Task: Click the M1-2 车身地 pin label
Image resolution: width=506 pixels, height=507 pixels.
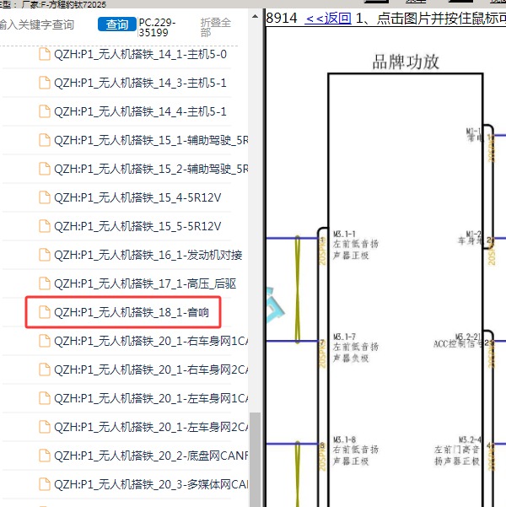Action: [x=470, y=238]
